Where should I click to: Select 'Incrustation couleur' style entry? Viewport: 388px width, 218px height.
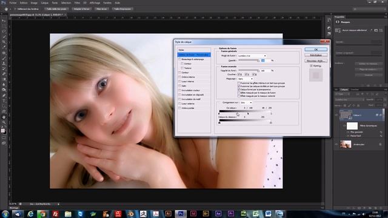click(190, 90)
